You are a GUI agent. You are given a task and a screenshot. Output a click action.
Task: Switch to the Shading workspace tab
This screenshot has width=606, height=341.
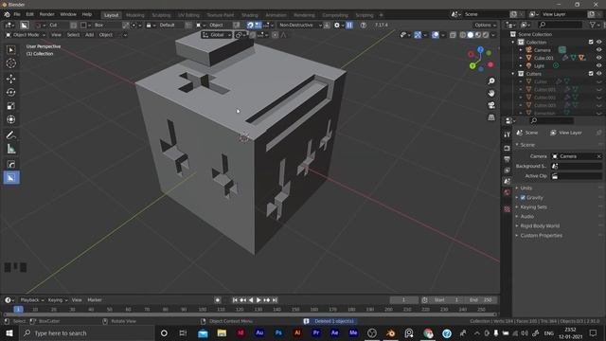250,15
